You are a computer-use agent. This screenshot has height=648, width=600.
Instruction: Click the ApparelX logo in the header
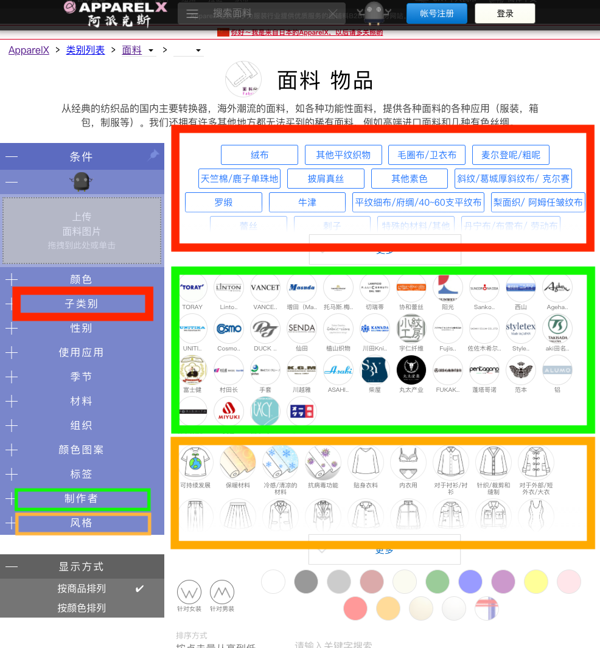pos(116,14)
